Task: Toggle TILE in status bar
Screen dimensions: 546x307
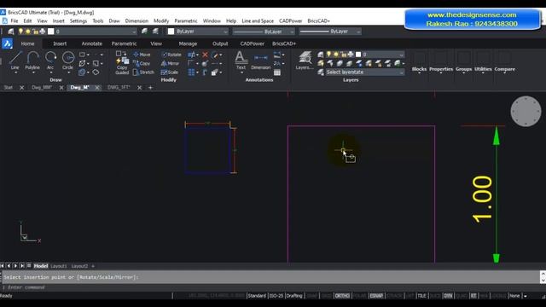Action: (x=421, y=296)
